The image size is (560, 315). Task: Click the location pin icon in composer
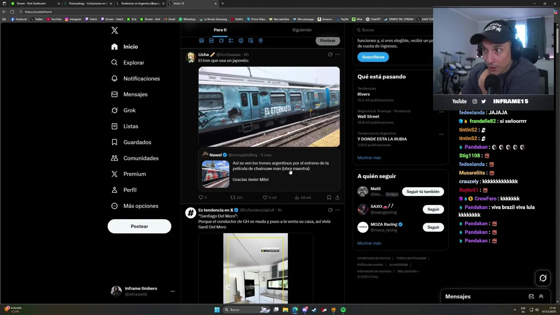pyautogui.click(x=261, y=41)
